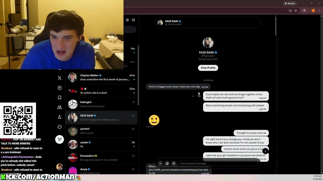Open durpy conversation
Viewport: 323px width, 181px height.
pos(101,170)
